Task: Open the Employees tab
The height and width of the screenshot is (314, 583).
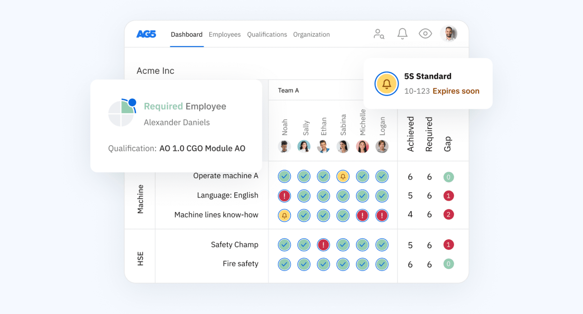Action: tap(225, 35)
